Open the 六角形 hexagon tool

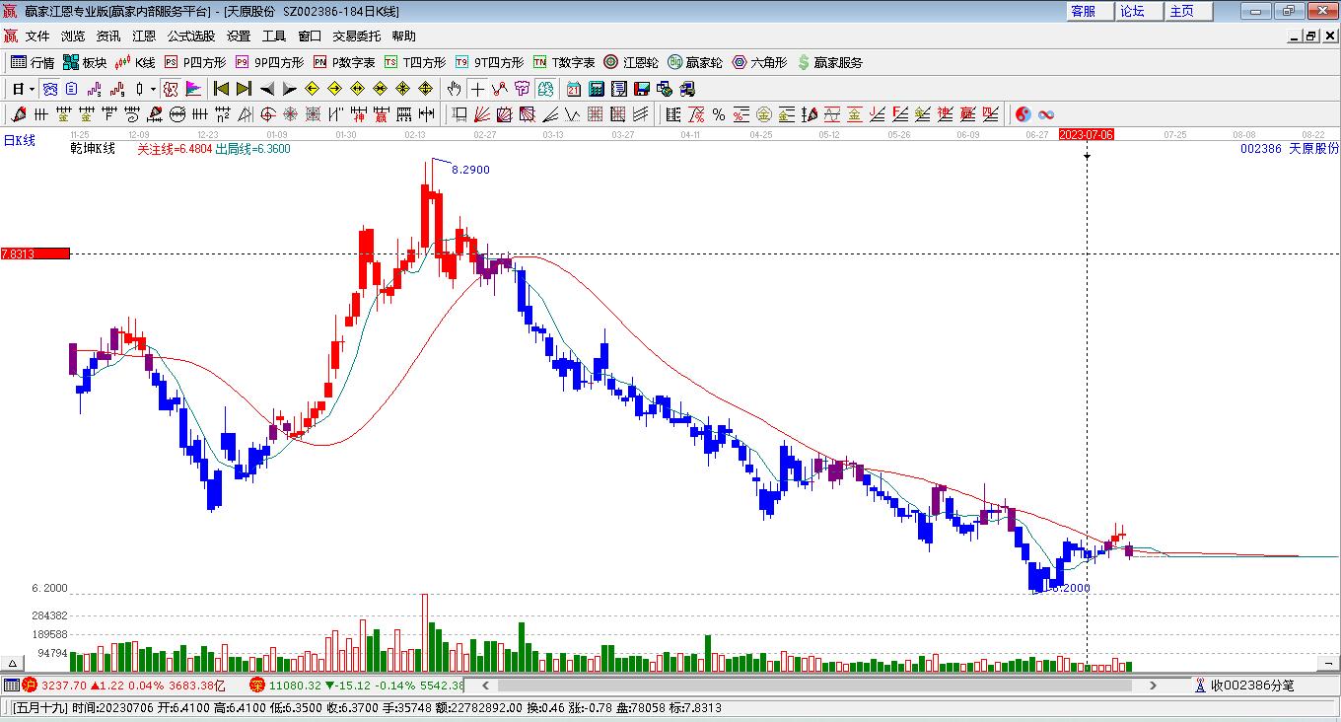(x=759, y=62)
